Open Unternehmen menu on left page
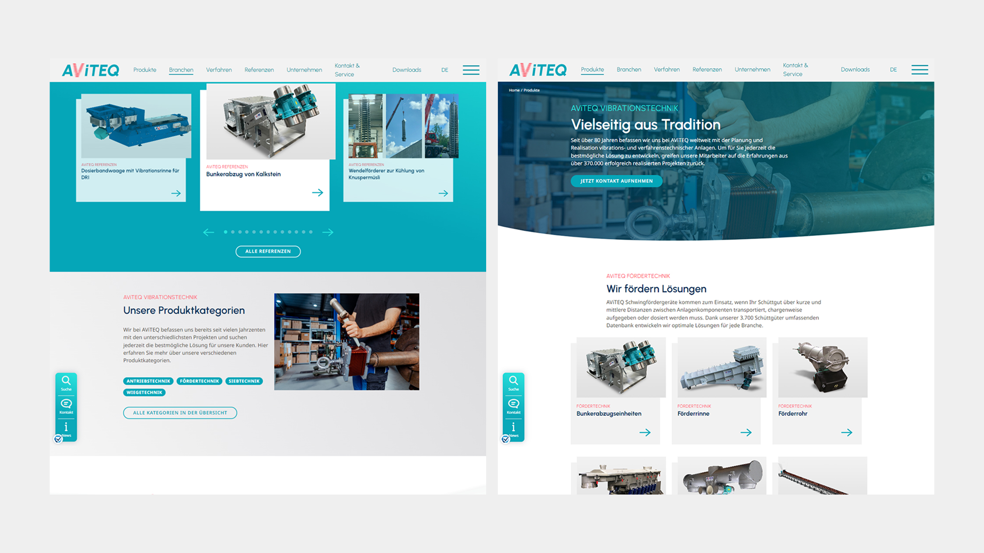This screenshot has height=553, width=984. pyautogui.click(x=304, y=70)
